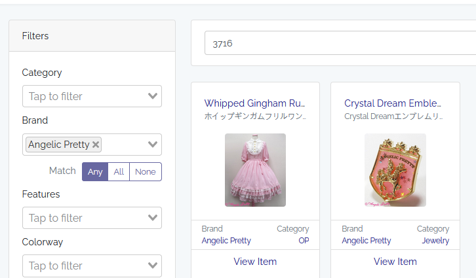The height and width of the screenshot is (278, 476).
Task: Select the All match option
Action: (x=119, y=171)
